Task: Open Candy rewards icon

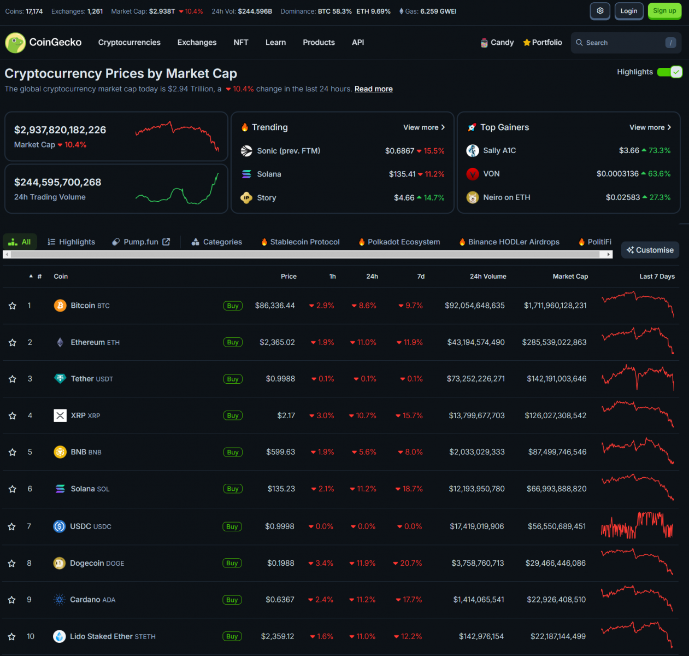Action: click(x=484, y=43)
